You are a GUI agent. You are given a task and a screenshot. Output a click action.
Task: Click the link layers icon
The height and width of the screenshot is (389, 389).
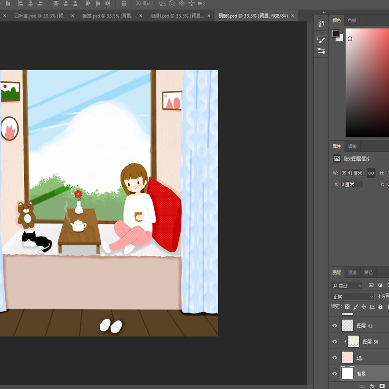(x=362, y=386)
